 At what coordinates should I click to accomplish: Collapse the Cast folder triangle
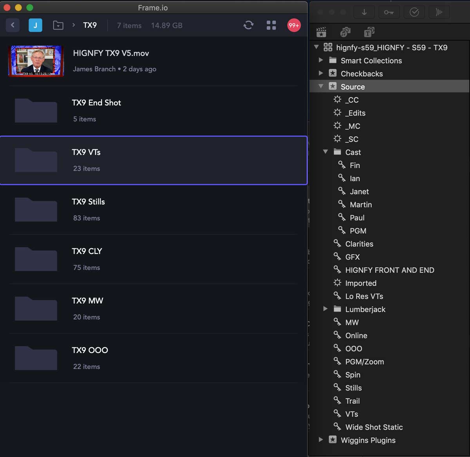[325, 151]
